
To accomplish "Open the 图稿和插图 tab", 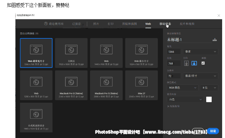I will pos(130,24).
